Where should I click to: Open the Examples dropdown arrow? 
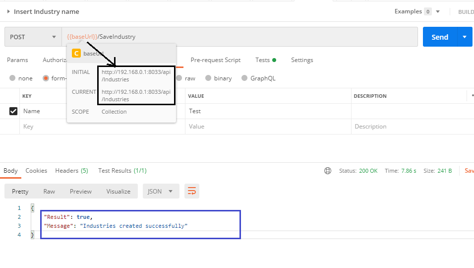438,11
